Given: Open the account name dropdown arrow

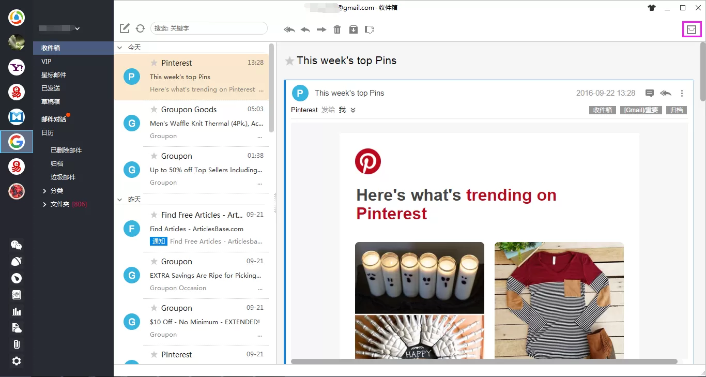Looking at the screenshot, I should click(78, 28).
